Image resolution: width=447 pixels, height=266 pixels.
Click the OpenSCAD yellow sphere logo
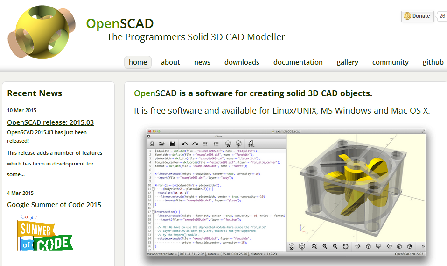pyautogui.click(x=42, y=32)
